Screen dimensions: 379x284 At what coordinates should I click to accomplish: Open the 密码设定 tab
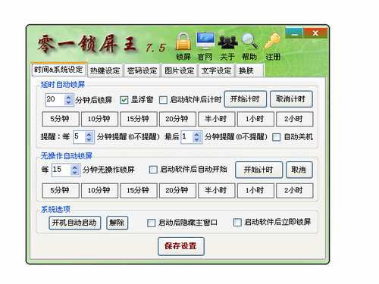(x=142, y=70)
